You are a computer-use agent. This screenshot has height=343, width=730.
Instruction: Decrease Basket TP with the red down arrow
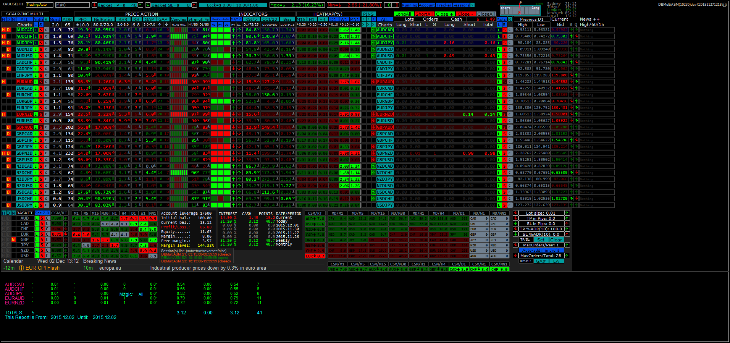coord(94,5)
